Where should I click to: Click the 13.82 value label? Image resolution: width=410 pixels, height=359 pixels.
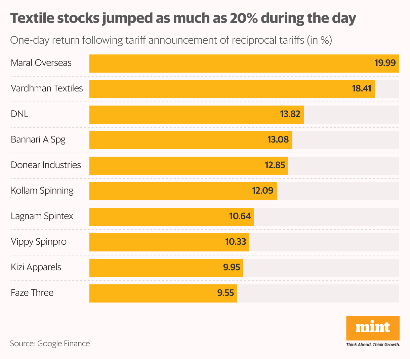(290, 114)
